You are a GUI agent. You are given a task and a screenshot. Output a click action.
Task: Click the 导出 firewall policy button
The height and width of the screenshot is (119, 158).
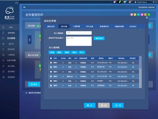82,52
